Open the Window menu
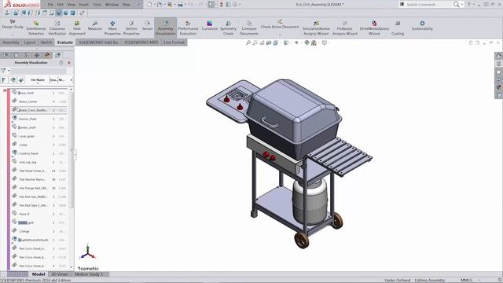This screenshot has width=503, height=283. [x=112, y=5]
